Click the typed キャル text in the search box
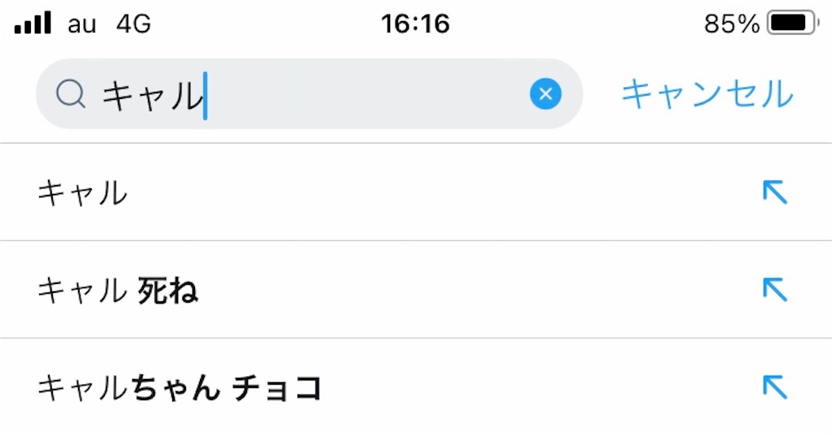This screenshot has height=435, width=832. pyautogui.click(x=151, y=96)
